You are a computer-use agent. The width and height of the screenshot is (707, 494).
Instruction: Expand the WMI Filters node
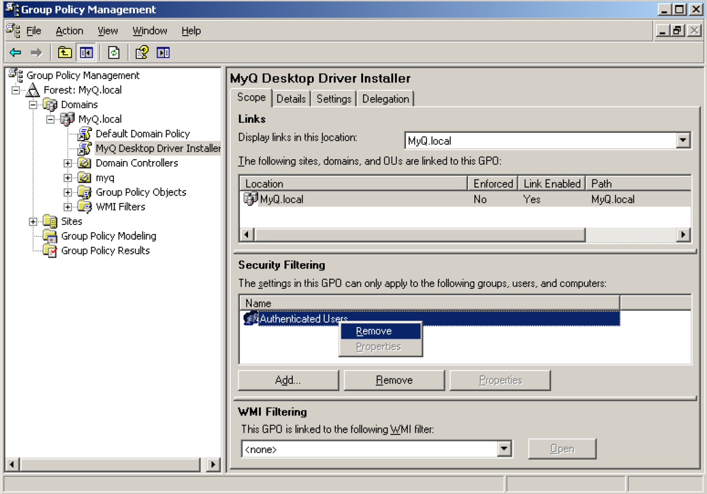coord(68,206)
